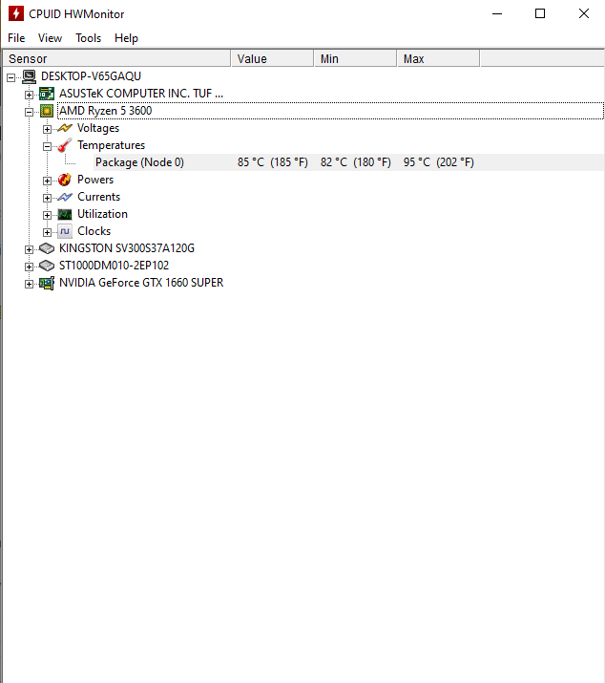The image size is (605, 683).
Task: Select the Package (Node 0) row label
Action: (x=139, y=162)
